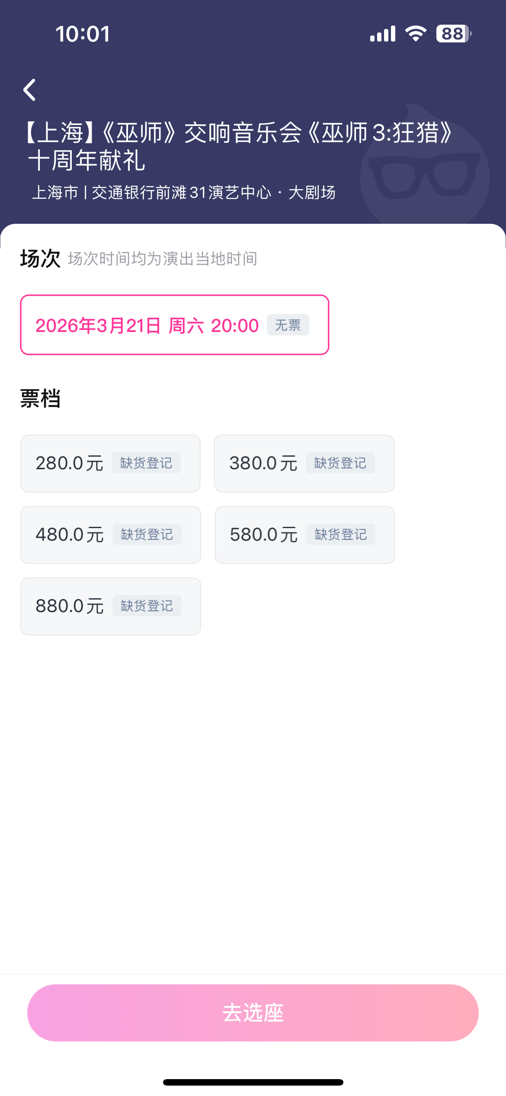Viewport: 506px width, 1096px height.
Task: Tap the cellular signal bars icon
Action: [383, 34]
